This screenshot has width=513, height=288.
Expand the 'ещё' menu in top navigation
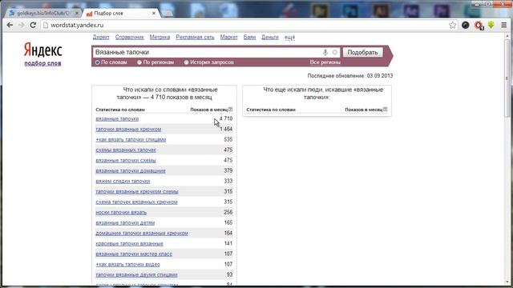pos(289,38)
